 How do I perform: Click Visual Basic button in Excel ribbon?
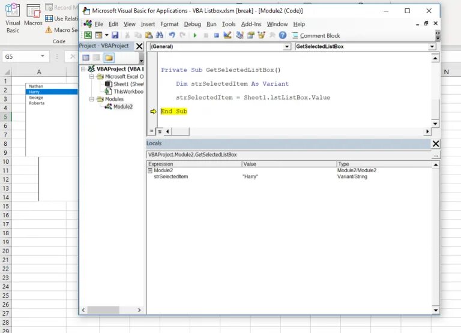click(13, 19)
